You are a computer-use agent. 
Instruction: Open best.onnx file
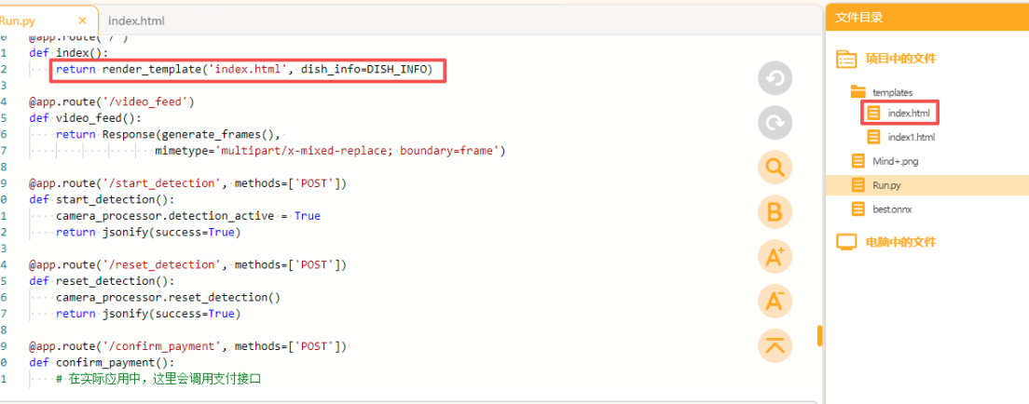click(892, 209)
